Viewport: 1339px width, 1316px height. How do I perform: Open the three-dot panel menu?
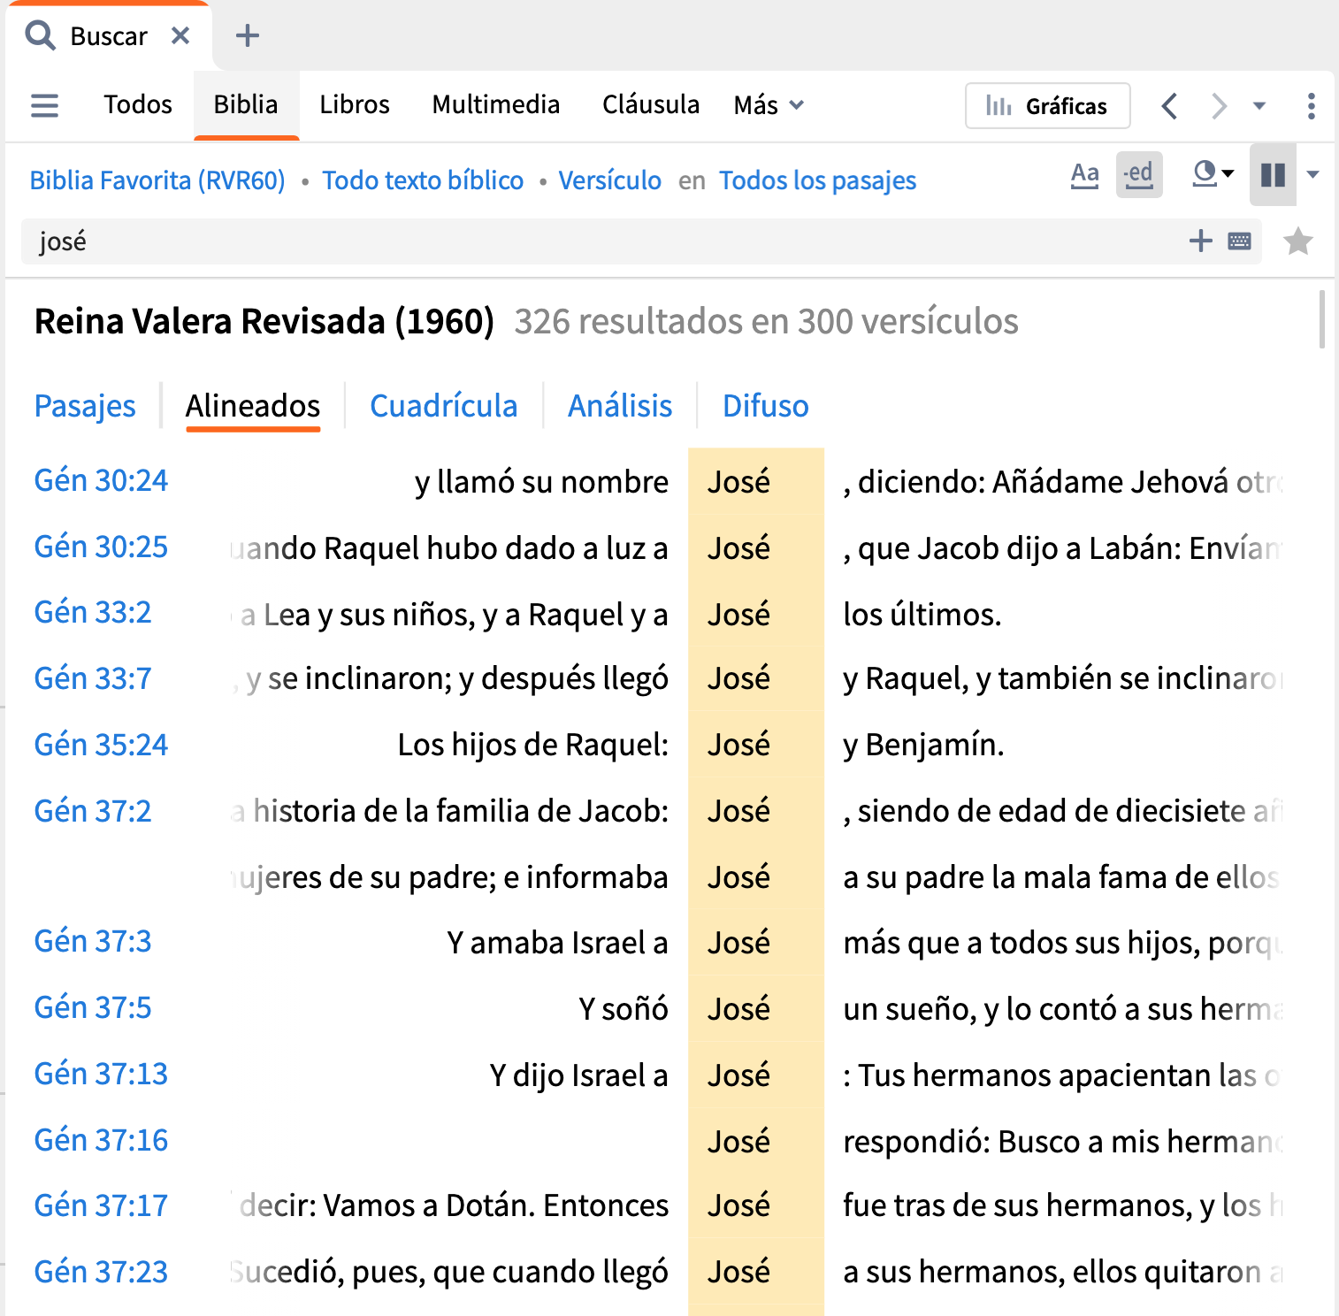(x=1311, y=106)
